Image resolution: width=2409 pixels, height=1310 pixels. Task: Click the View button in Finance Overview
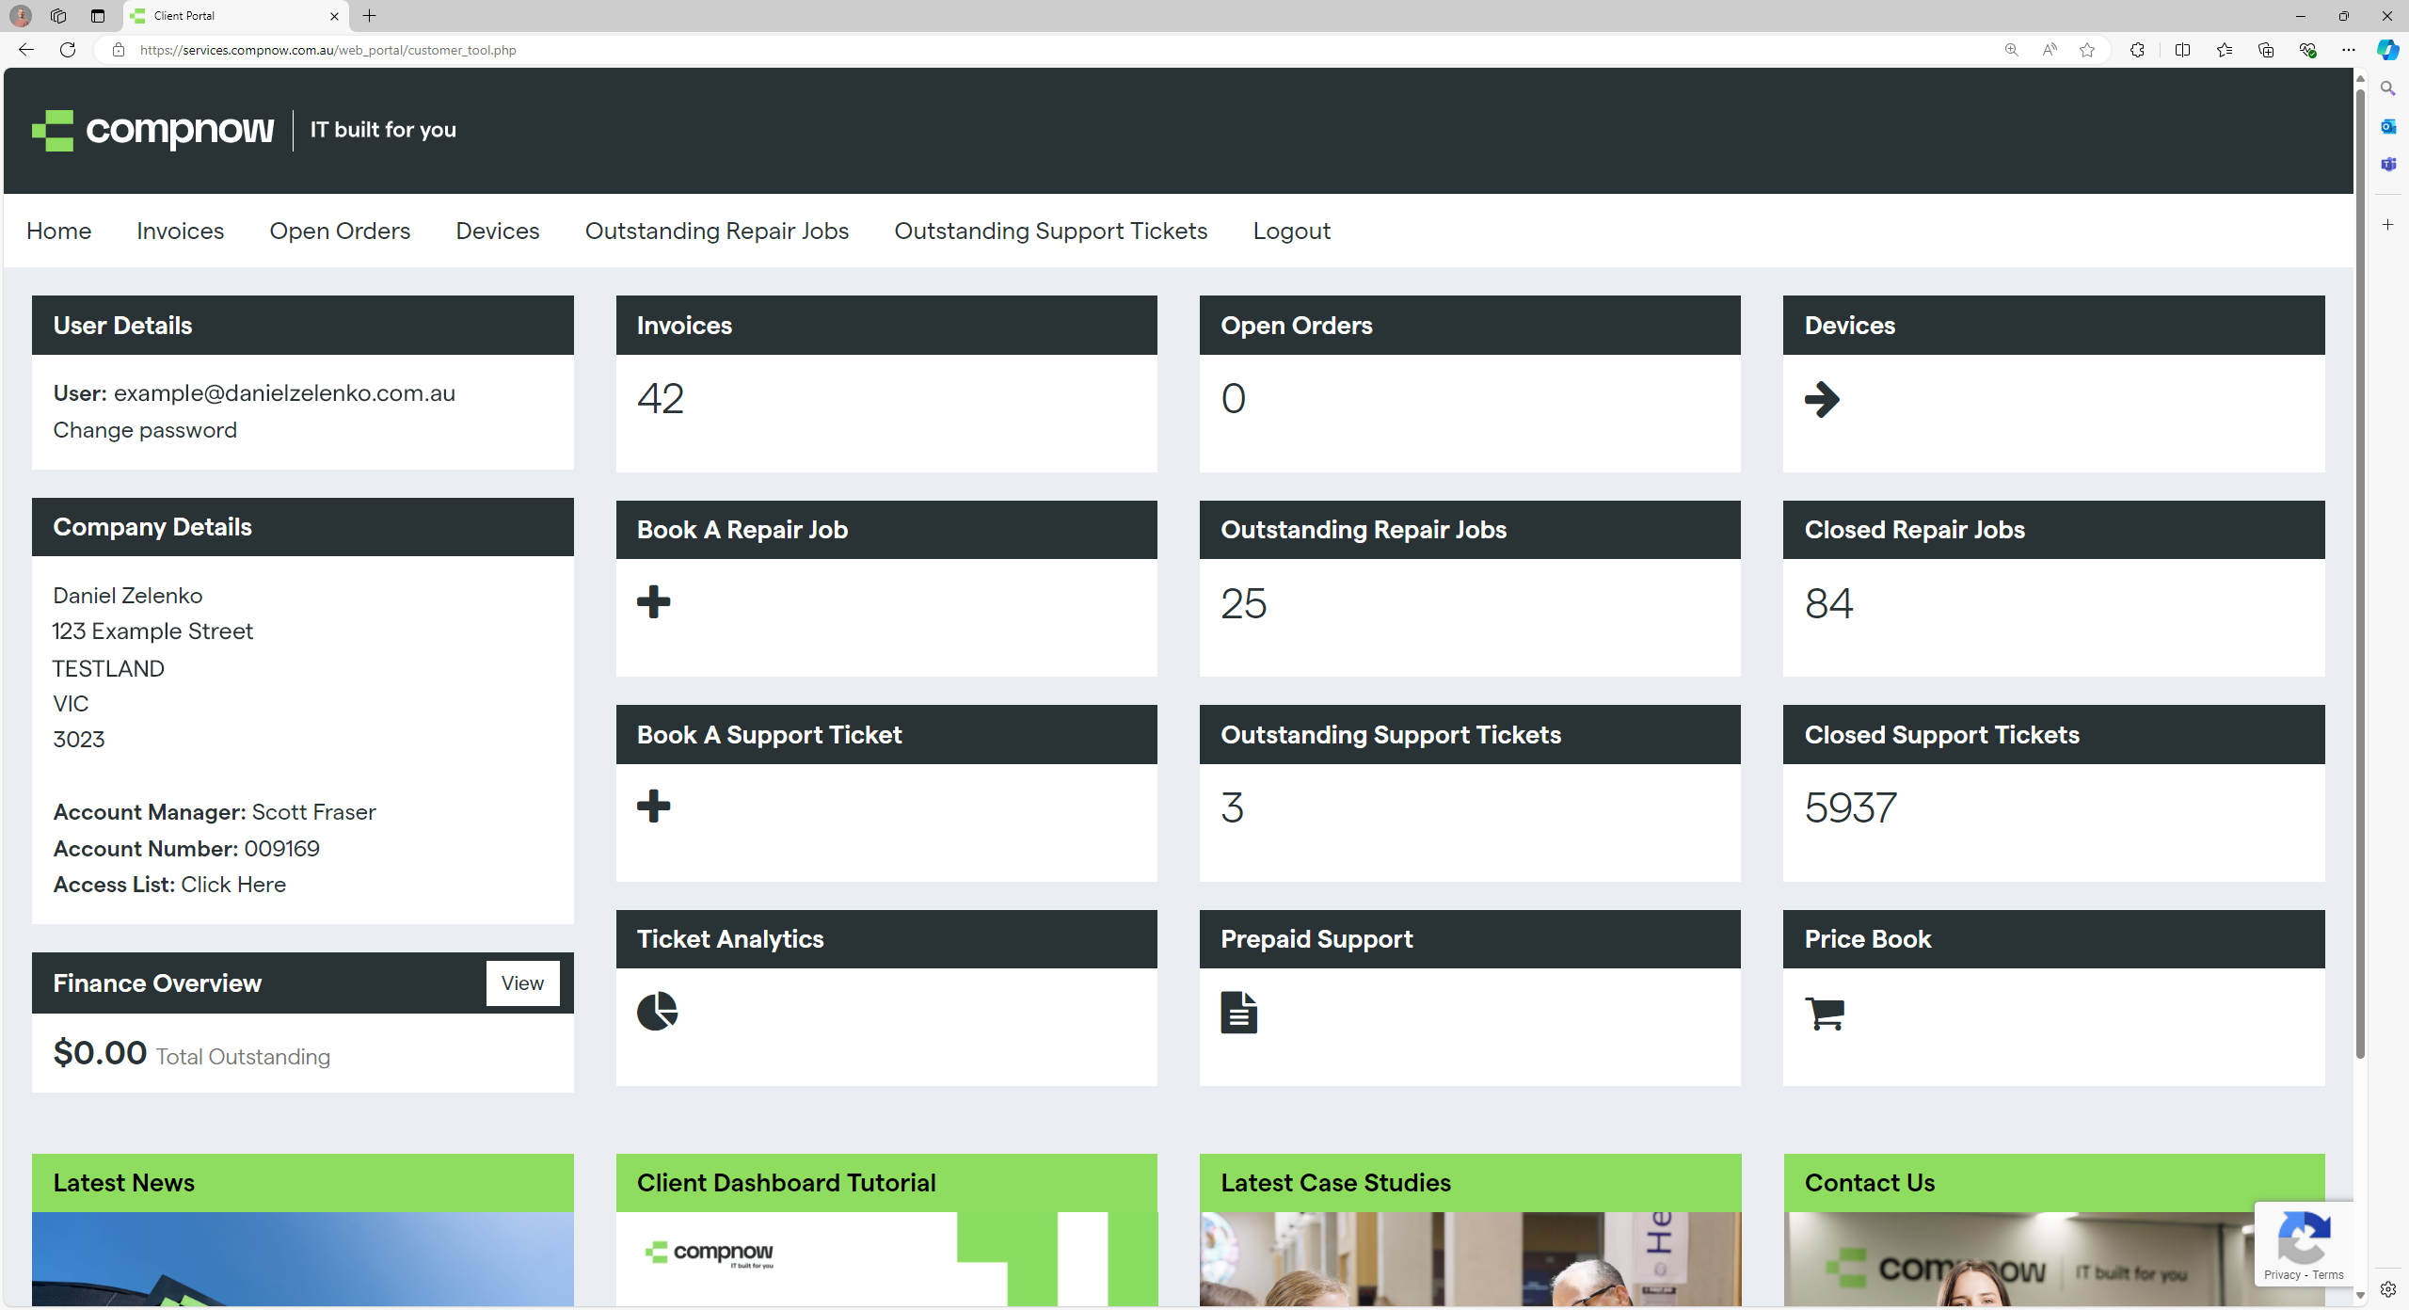click(x=522, y=983)
